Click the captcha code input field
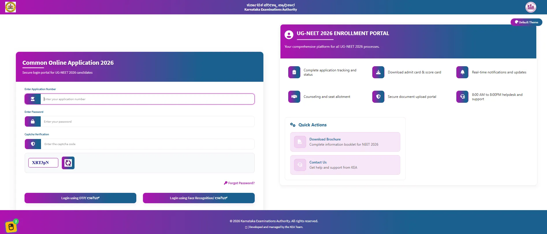 148,144
